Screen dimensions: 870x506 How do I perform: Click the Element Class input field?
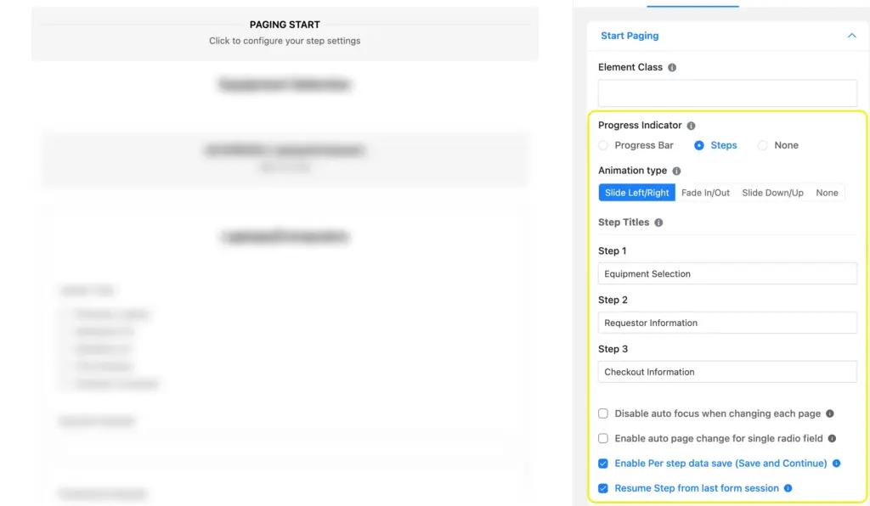point(726,93)
